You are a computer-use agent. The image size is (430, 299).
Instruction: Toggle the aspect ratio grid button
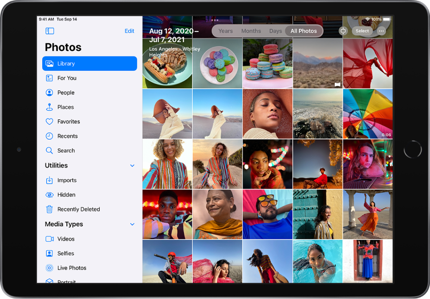343,31
